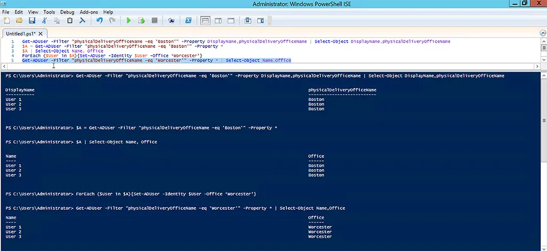
Task: Copy selection using the Copy icon
Action: click(x=57, y=20)
